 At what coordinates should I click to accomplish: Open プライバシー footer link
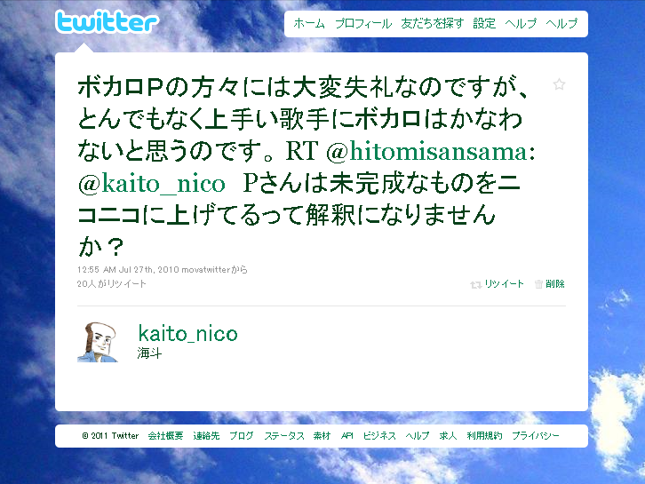535,435
